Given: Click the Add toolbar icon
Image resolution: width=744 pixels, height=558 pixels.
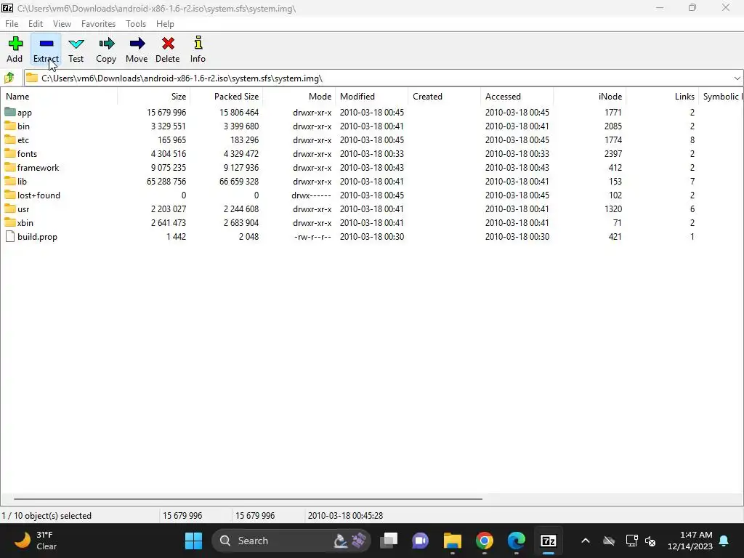Looking at the screenshot, I should pos(15,44).
